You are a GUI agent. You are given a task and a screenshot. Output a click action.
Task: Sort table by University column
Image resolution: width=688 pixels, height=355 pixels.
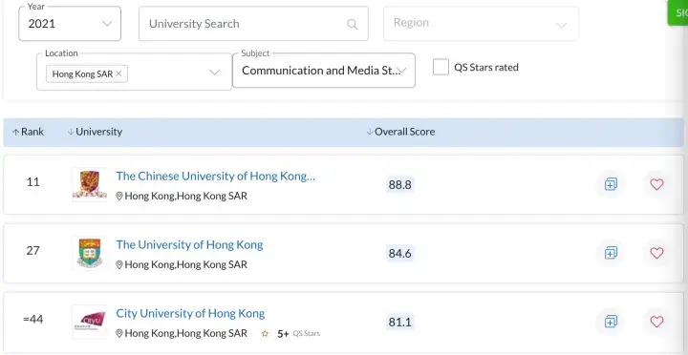tap(95, 132)
